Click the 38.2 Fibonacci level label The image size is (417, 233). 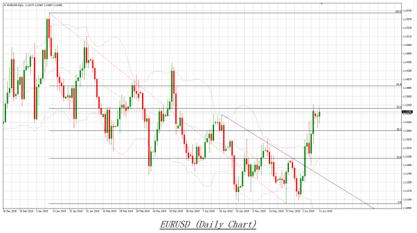399,129
